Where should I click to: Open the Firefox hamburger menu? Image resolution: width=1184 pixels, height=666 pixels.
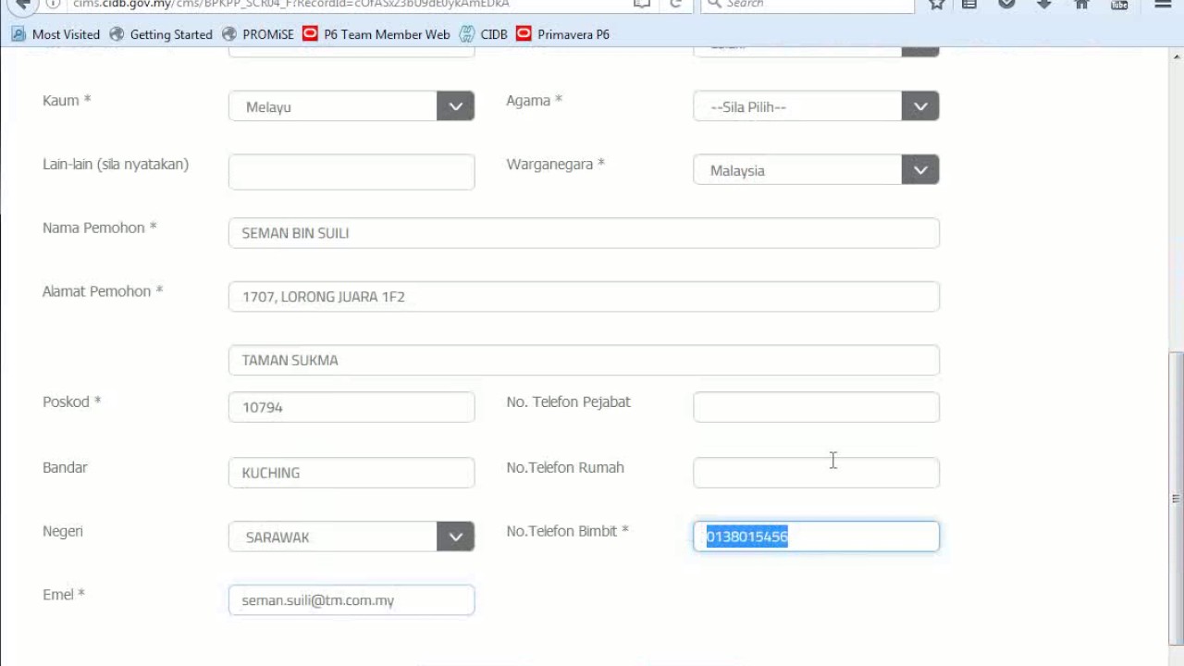1163,4
